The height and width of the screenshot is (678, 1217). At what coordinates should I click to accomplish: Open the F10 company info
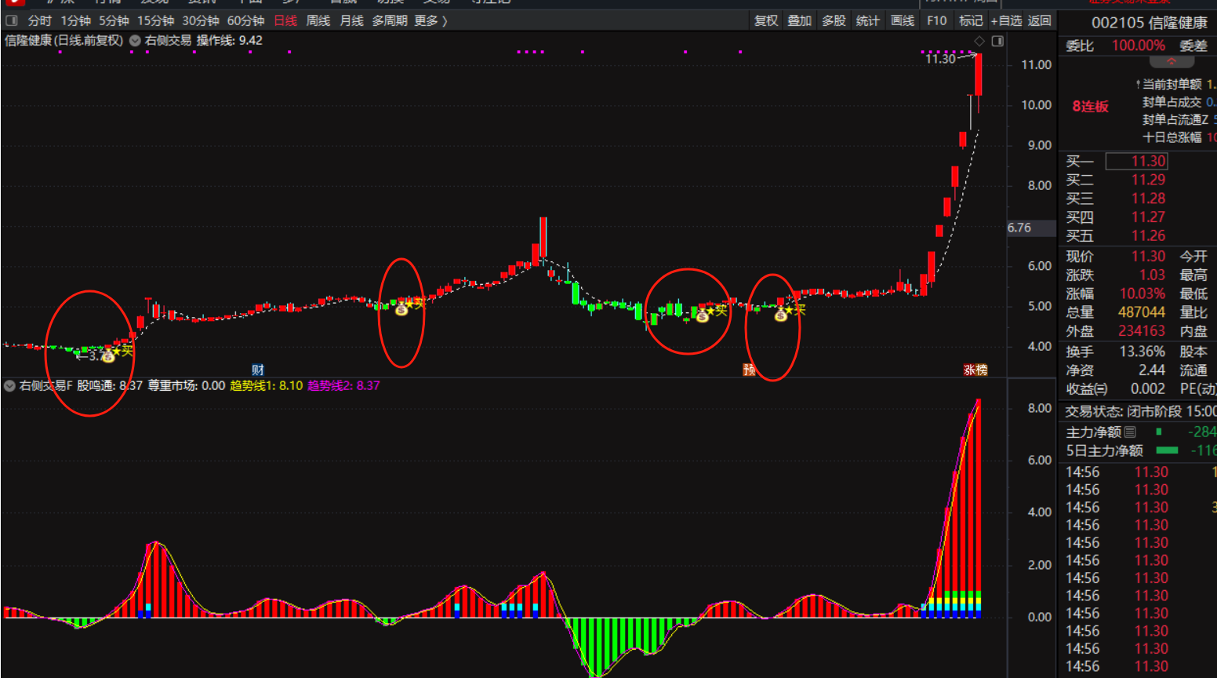[x=936, y=20]
